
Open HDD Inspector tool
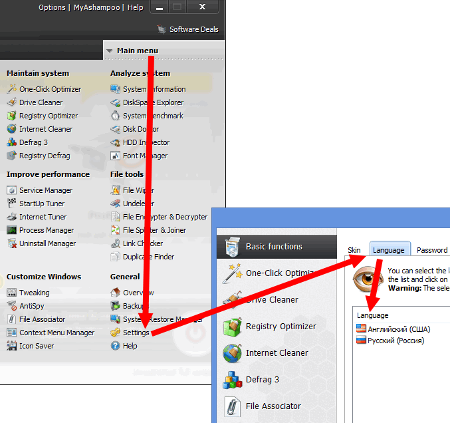coord(146,142)
